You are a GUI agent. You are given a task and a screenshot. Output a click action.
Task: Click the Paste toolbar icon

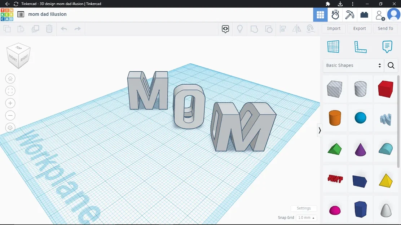pos(21,28)
